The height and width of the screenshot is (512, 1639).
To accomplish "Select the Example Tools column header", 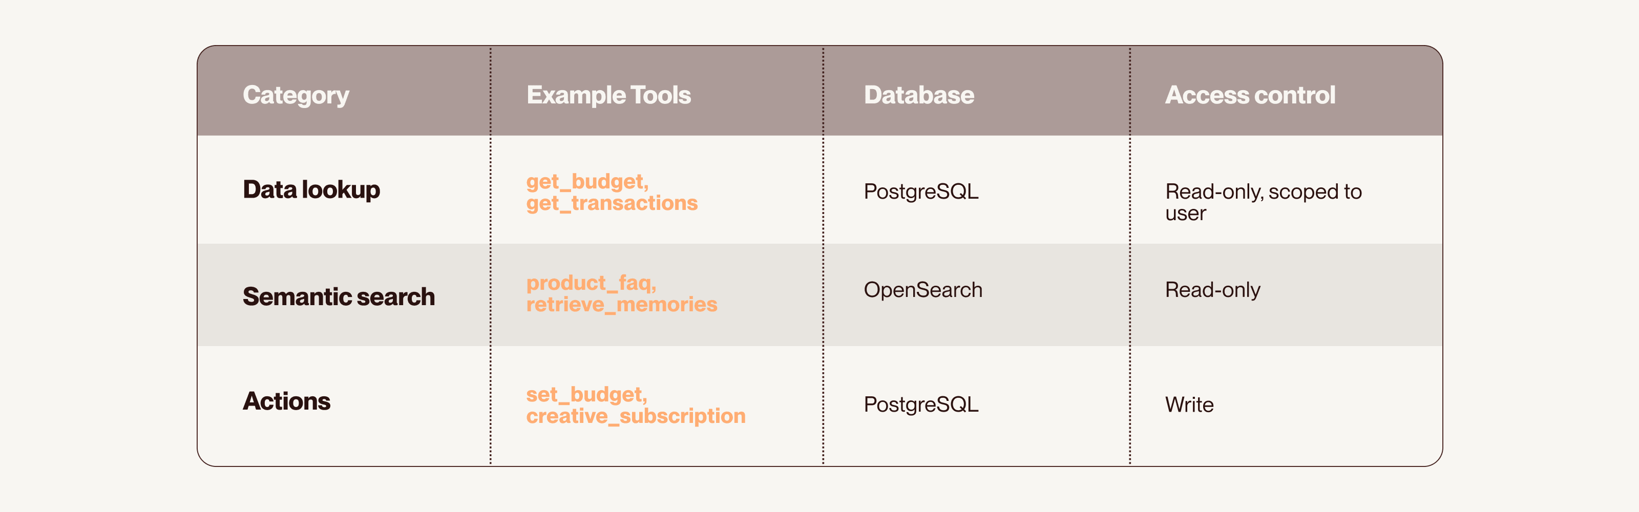I will click(608, 95).
